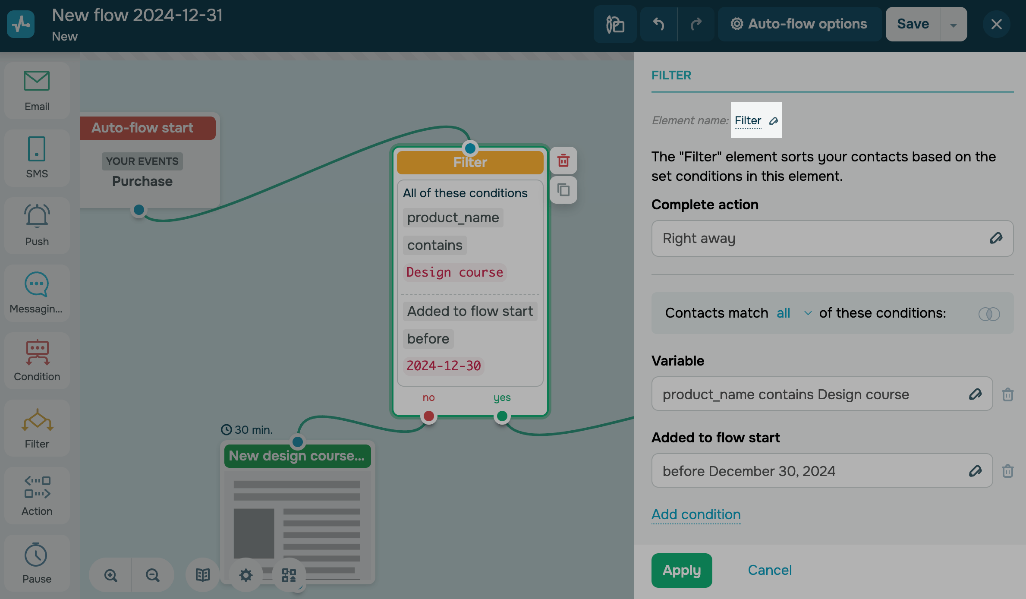Edit the Filter element name pencil
The width and height of the screenshot is (1026, 599).
774,121
